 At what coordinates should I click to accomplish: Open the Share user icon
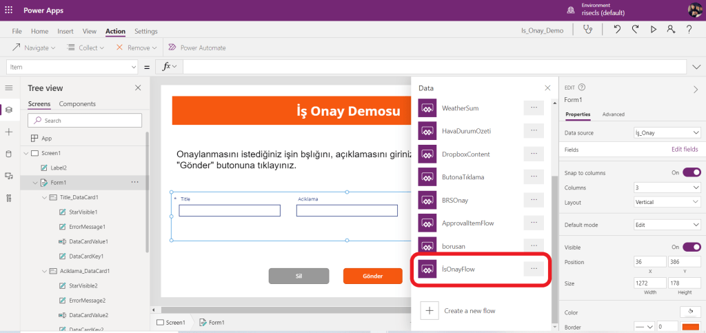click(670, 30)
